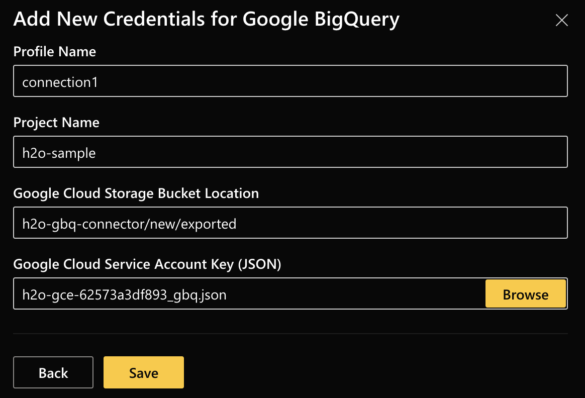The width and height of the screenshot is (585, 398).
Task: Open file browser to choose credentials JSON
Action: (526, 293)
